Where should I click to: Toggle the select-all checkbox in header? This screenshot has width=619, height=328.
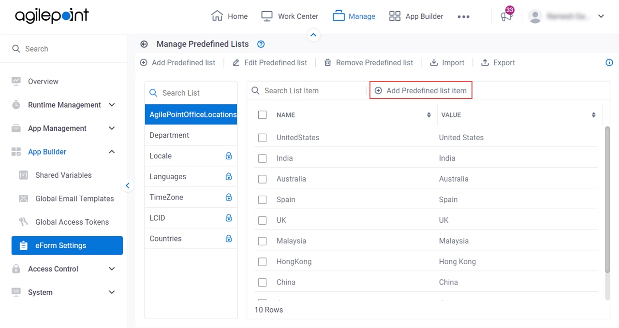pyautogui.click(x=262, y=115)
